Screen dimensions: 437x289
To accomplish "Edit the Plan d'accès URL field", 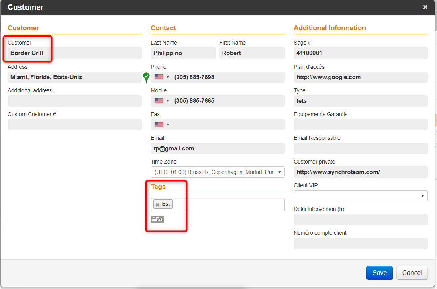I will pos(360,77).
